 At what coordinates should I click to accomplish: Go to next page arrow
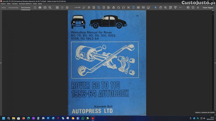tap(67, 7)
